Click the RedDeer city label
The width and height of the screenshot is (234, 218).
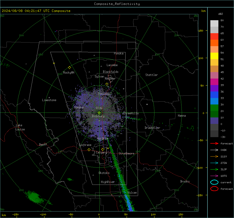[x=110, y=79]
